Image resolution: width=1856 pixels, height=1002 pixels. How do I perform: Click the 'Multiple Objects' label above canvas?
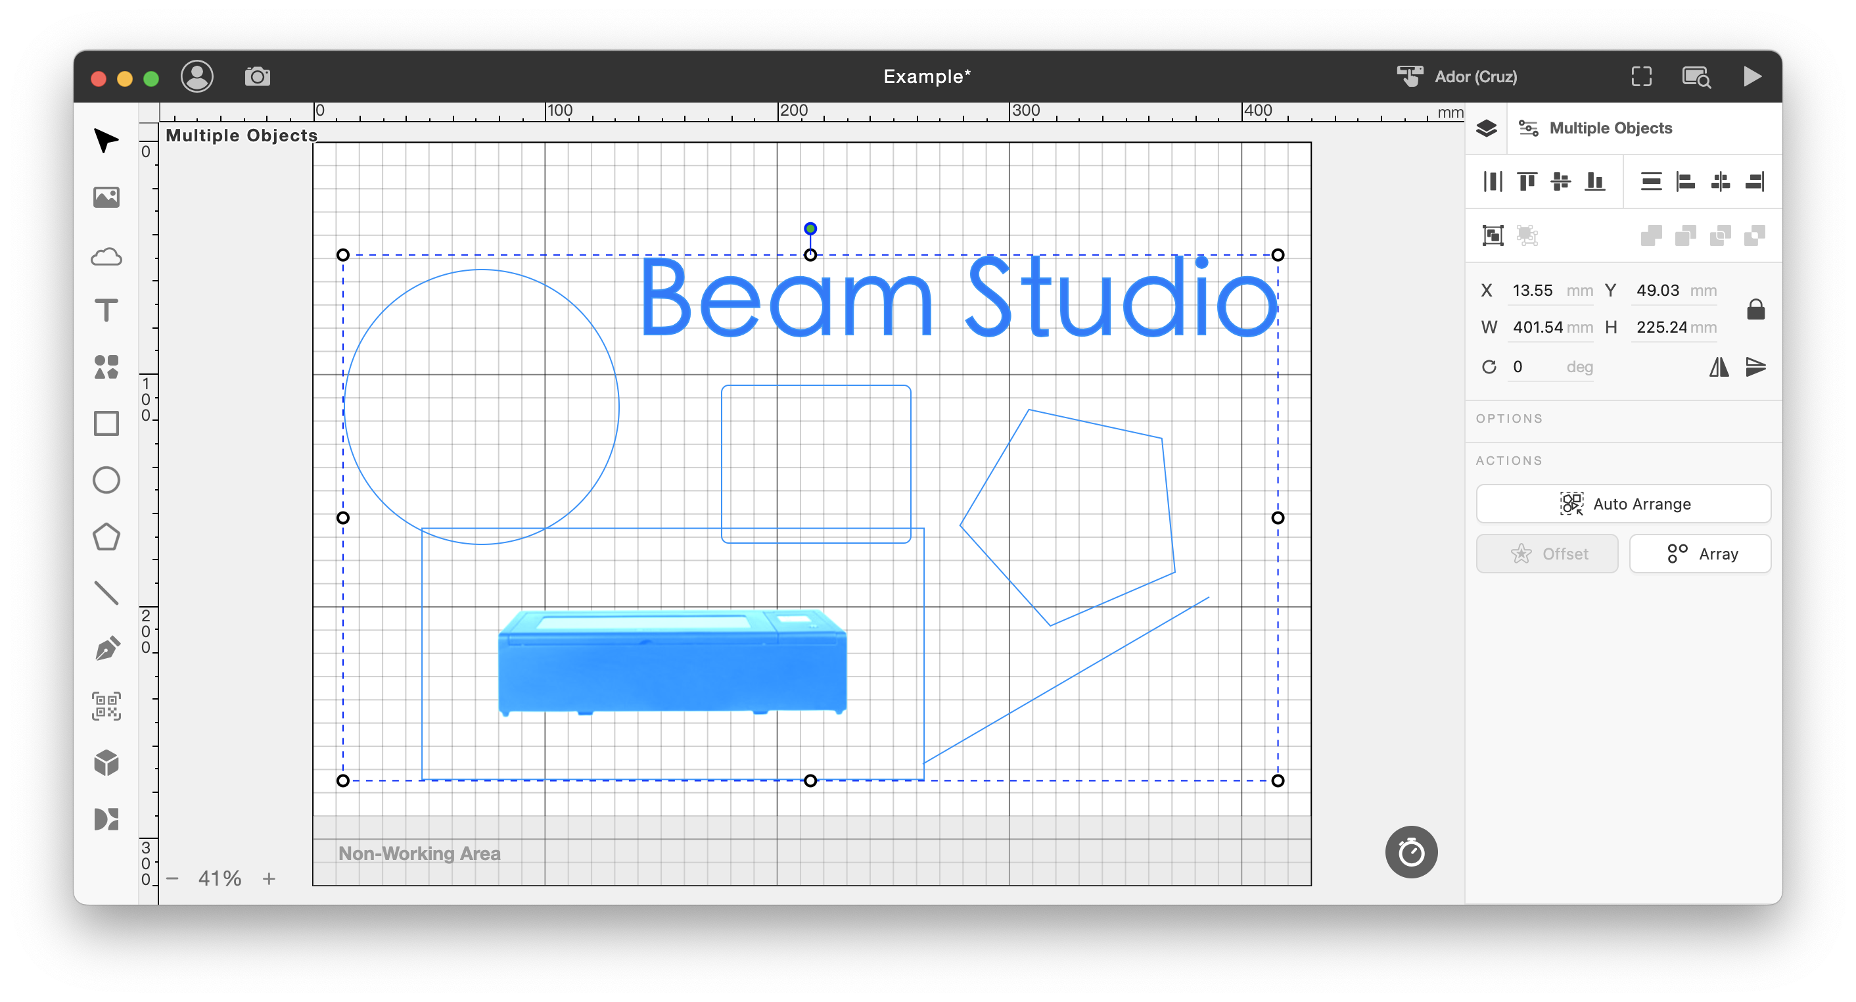click(x=241, y=135)
